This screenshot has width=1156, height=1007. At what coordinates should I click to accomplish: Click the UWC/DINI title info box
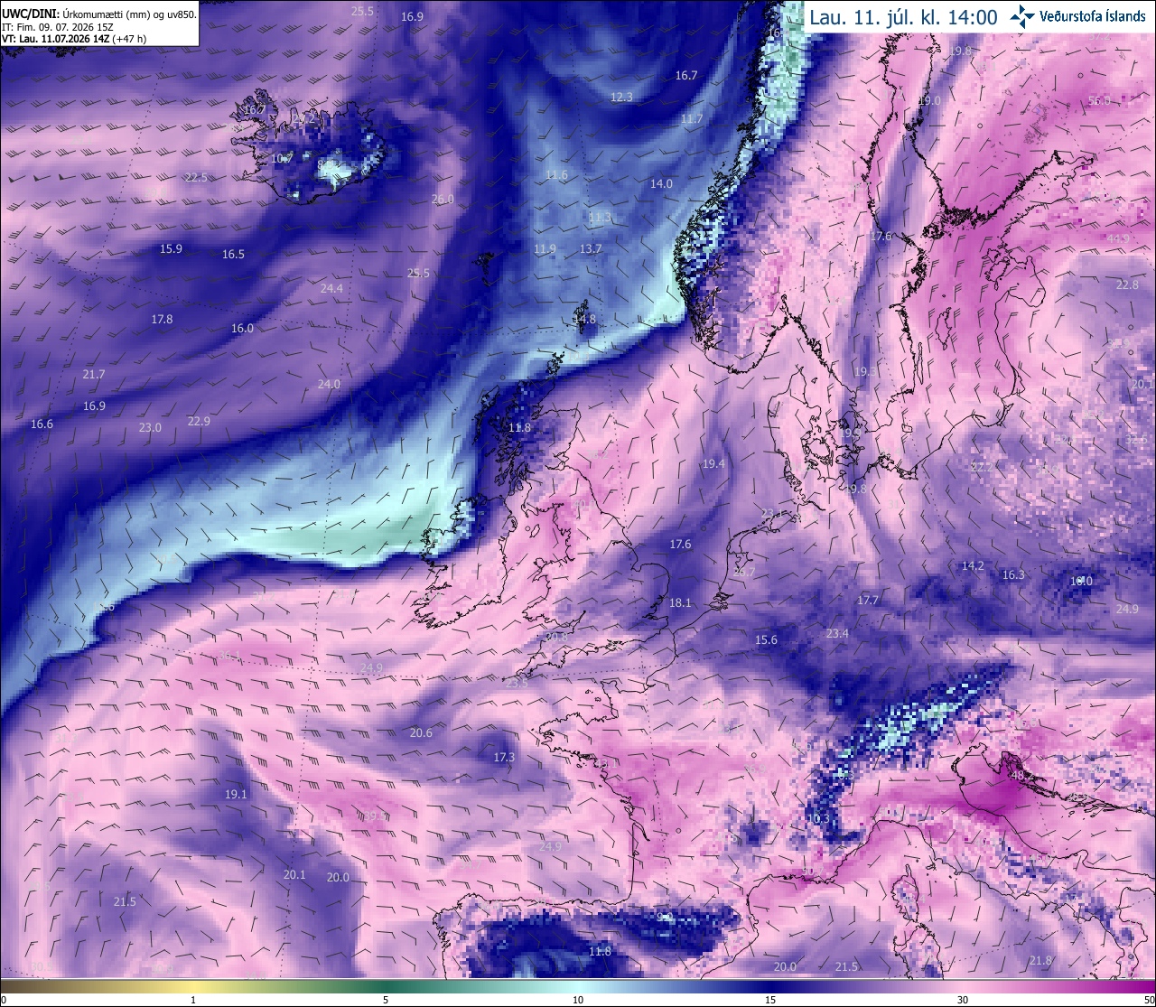point(99,23)
